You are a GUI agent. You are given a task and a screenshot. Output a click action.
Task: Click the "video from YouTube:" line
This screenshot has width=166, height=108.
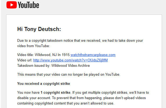tap(34, 46)
